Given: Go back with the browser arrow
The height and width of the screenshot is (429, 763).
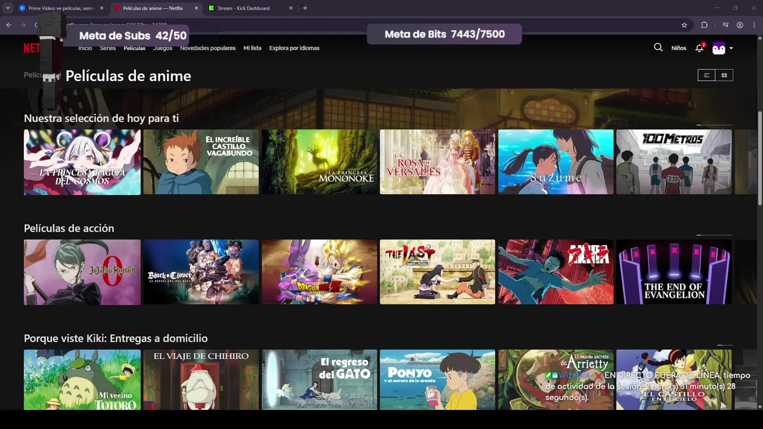Looking at the screenshot, I should pos(8,25).
